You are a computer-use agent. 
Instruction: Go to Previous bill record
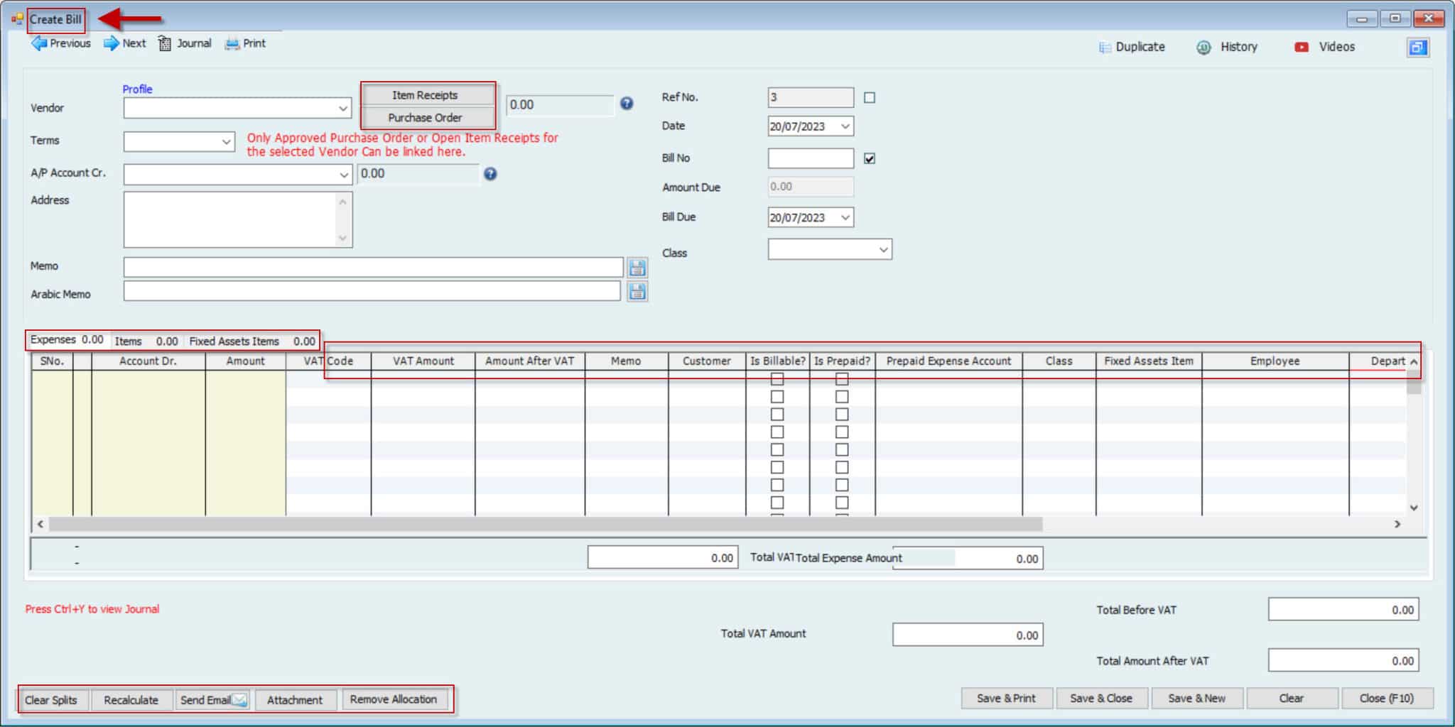point(60,43)
